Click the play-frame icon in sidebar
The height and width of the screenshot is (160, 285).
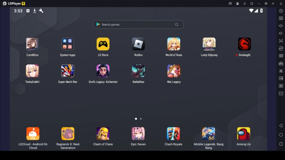pos(281,78)
